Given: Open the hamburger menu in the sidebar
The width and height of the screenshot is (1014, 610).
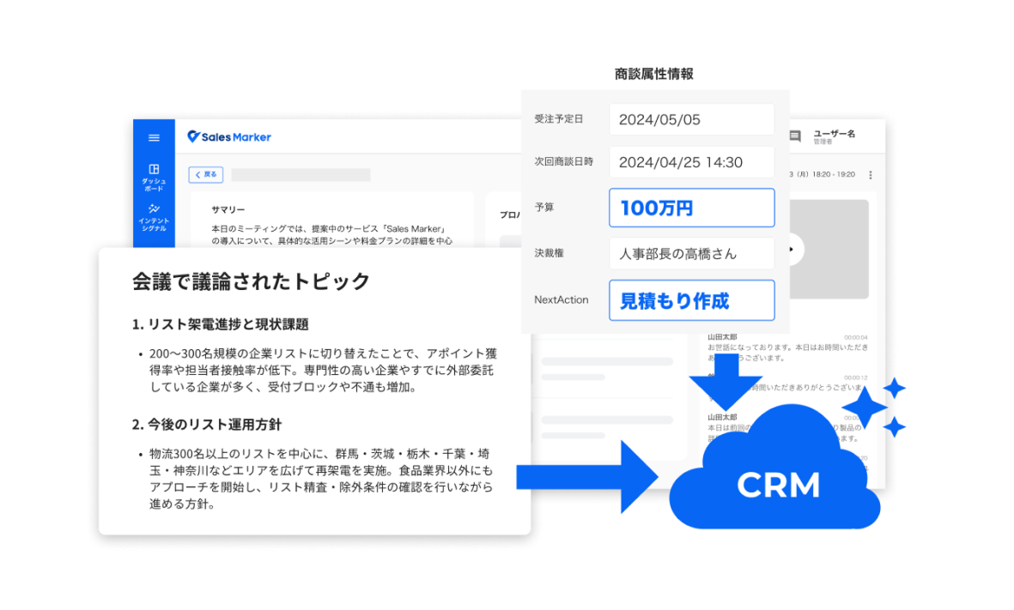Looking at the screenshot, I should (x=154, y=137).
